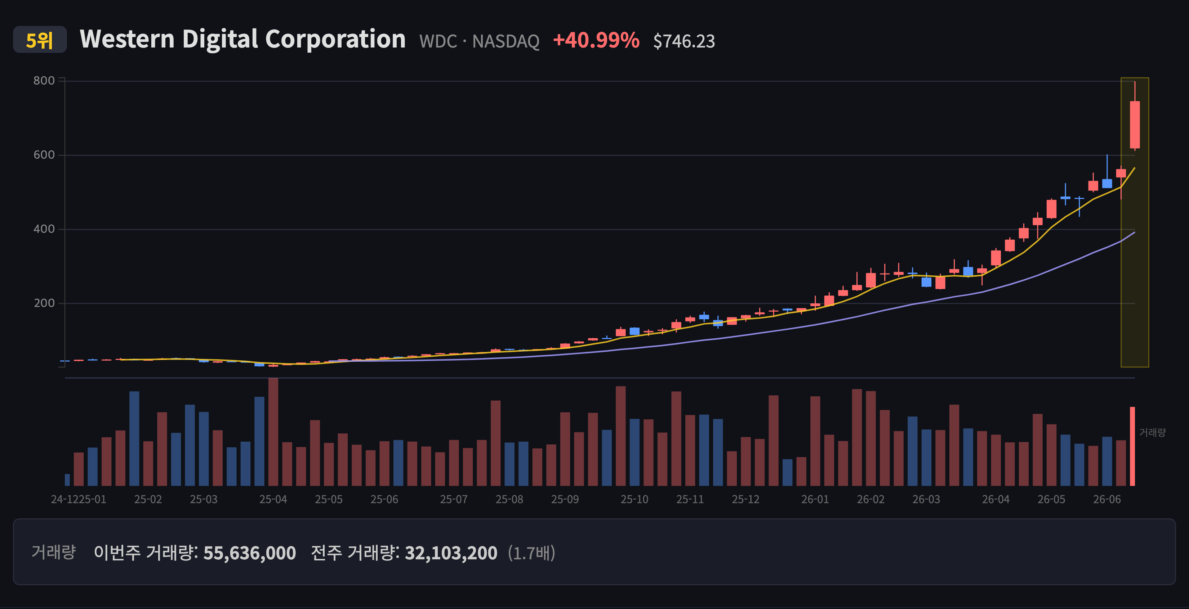Select the Western Digital Corporation title
This screenshot has height=609, width=1189.
click(243, 39)
